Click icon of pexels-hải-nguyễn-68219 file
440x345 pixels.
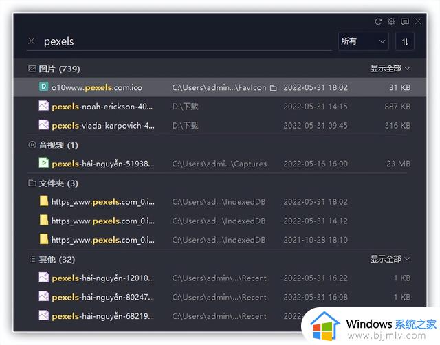click(43, 315)
